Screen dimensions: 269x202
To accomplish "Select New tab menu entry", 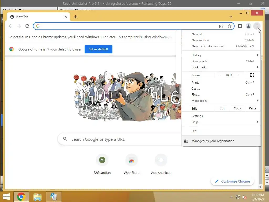I will [221, 34].
